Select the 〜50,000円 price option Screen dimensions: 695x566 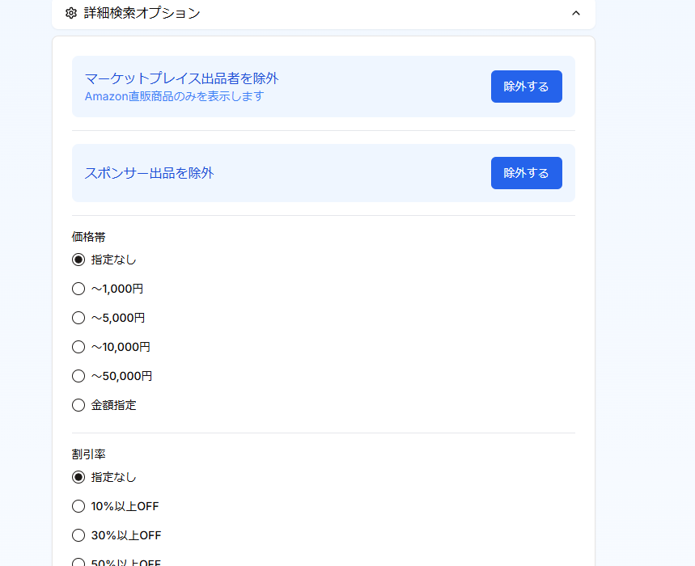(78, 376)
